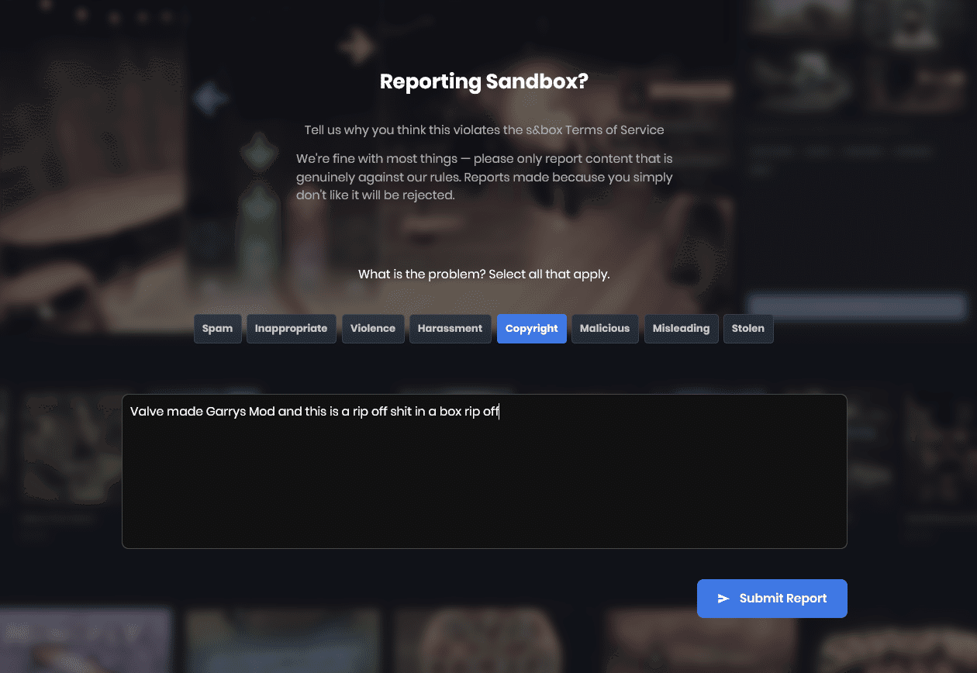
Task: Deselect the highlighted Copyright reason
Action: 532,329
